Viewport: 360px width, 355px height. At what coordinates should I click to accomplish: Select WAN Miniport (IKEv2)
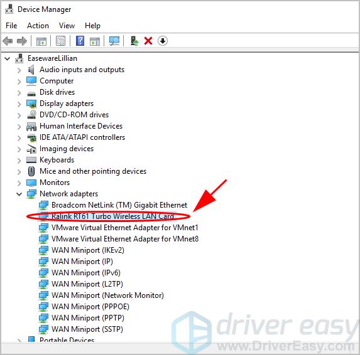(88, 250)
